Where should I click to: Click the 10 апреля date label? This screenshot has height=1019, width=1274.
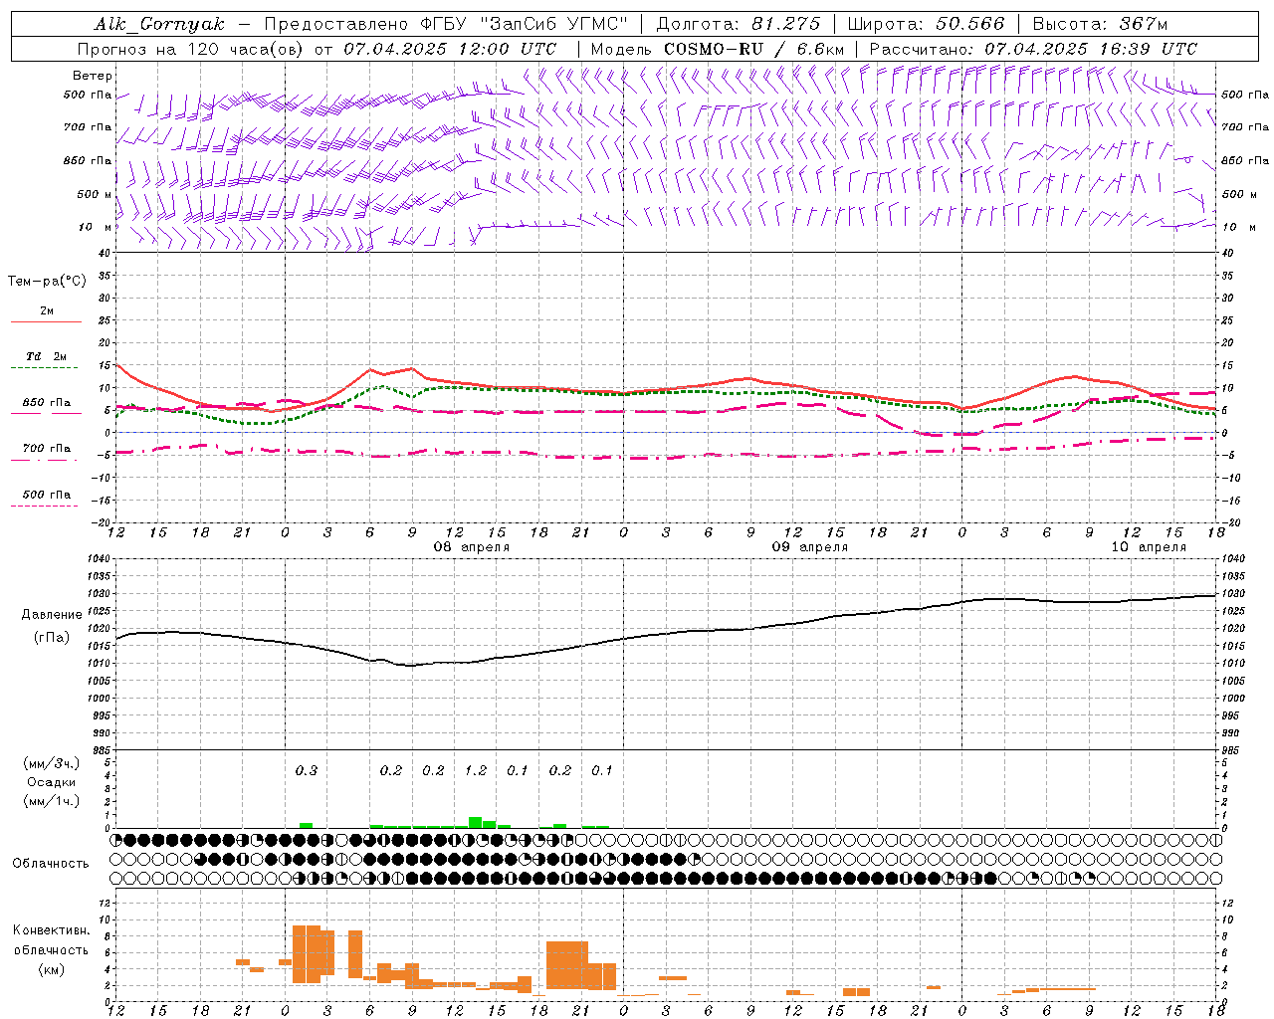[1149, 547]
